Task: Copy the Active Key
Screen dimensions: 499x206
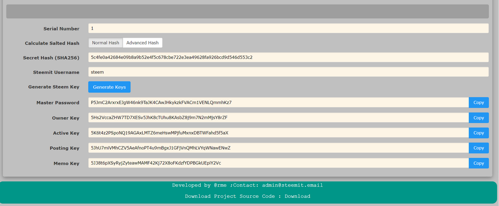Action: (479, 133)
